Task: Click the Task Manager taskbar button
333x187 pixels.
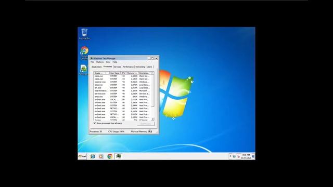Action: pos(119,156)
